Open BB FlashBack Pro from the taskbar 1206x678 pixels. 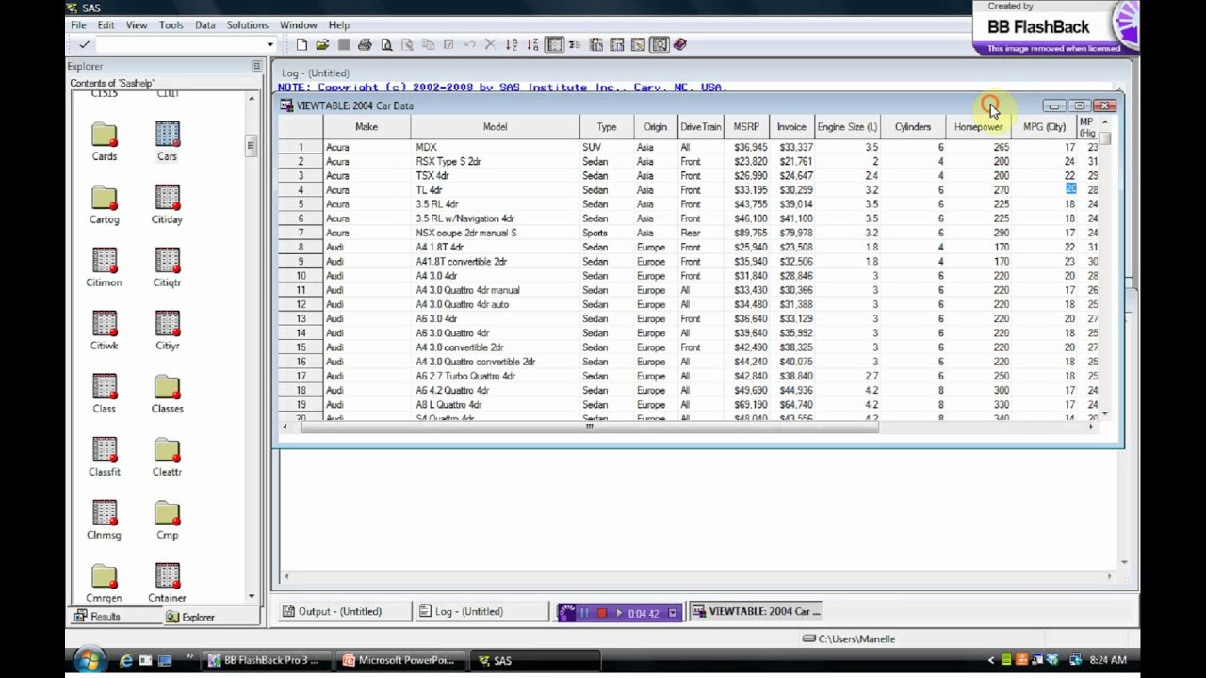click(266, 660)
